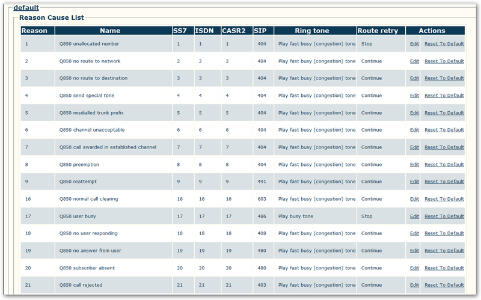Reset Q850 no route to destination to default
This screenshot has width=481, height=300.
pyautogui.click(x=444, y=78)
